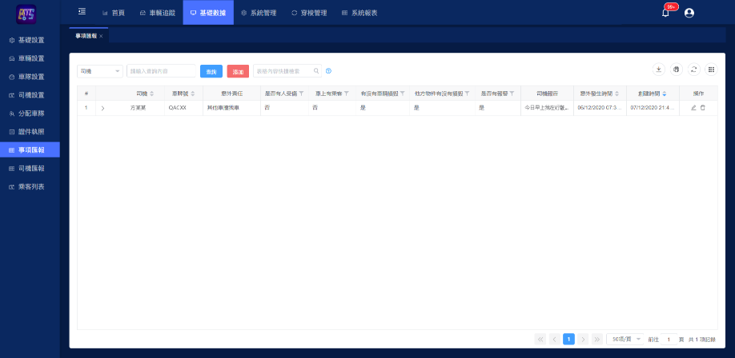This screenshot has width=735, height=358.
Task: Close the 事項匯報 tab
Action: pyautogui.click(x=101, y=36)
